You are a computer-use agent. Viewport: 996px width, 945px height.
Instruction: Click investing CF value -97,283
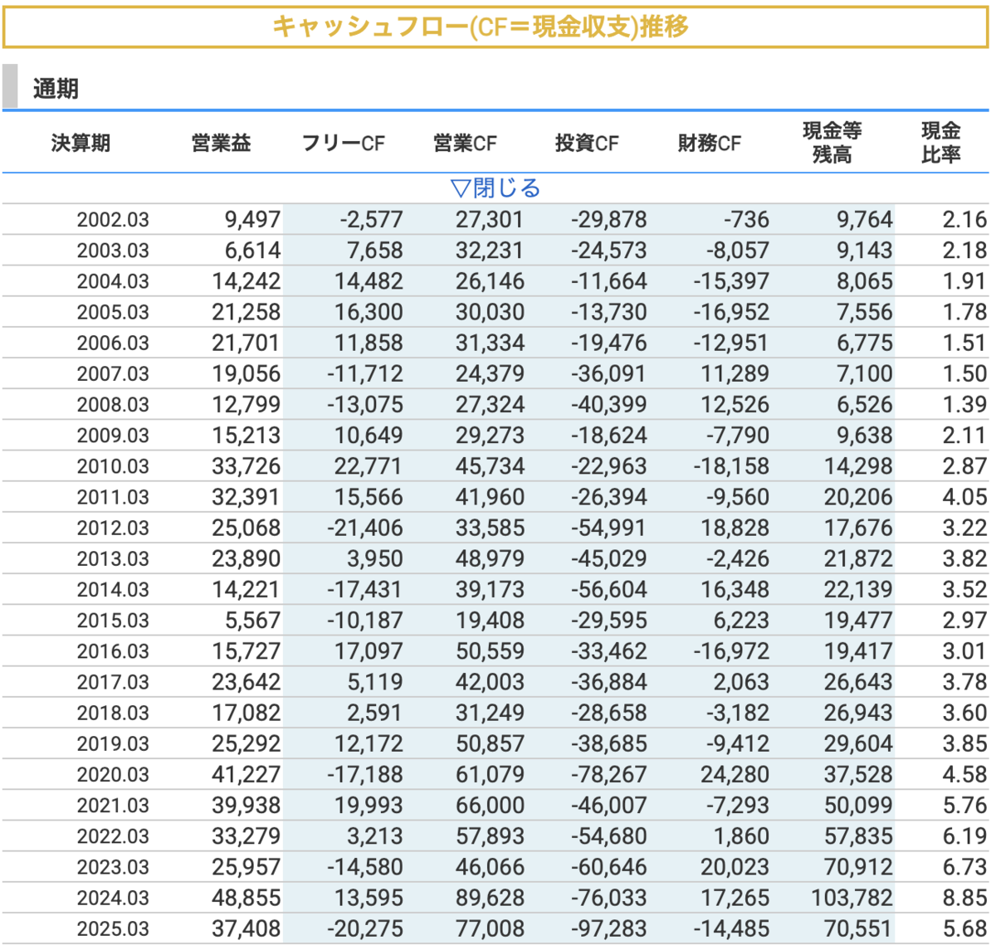[x=608, y=928]
